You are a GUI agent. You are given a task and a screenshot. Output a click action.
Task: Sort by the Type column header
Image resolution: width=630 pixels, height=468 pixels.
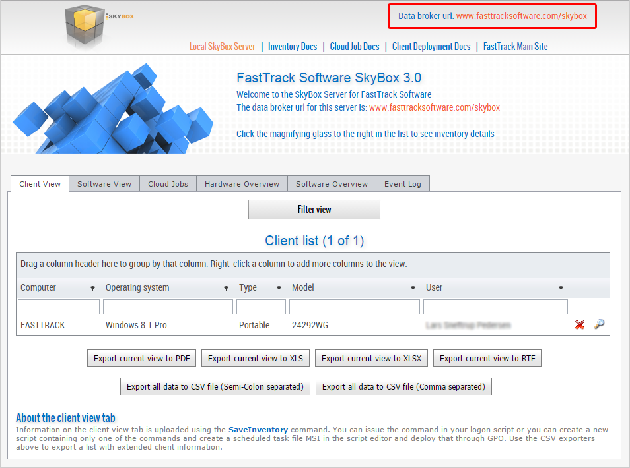248,287
